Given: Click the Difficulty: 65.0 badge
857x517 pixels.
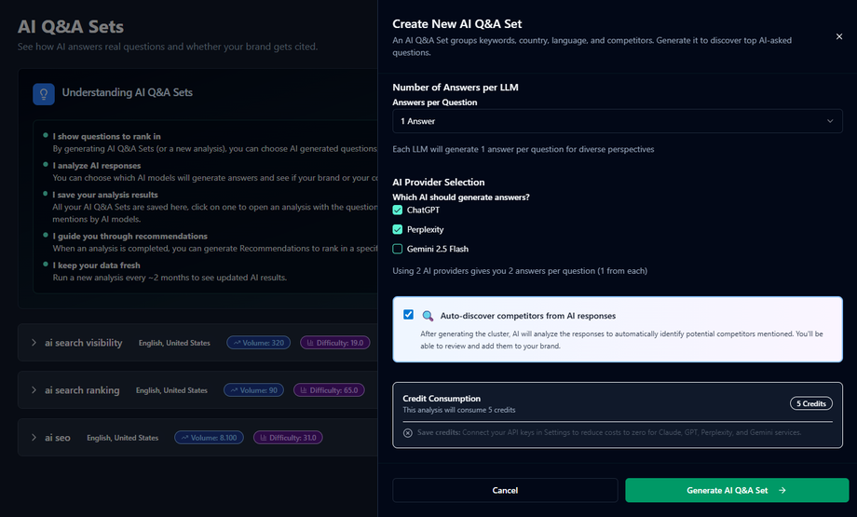Looking at the screenshot, I should 328,390.
